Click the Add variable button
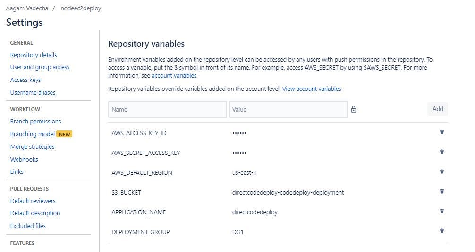 point(437,109)
